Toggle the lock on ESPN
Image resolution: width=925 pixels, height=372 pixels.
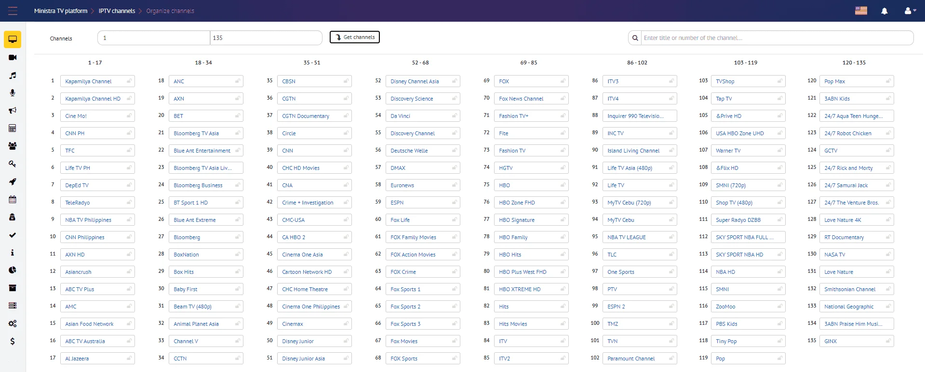coord(455,202)
